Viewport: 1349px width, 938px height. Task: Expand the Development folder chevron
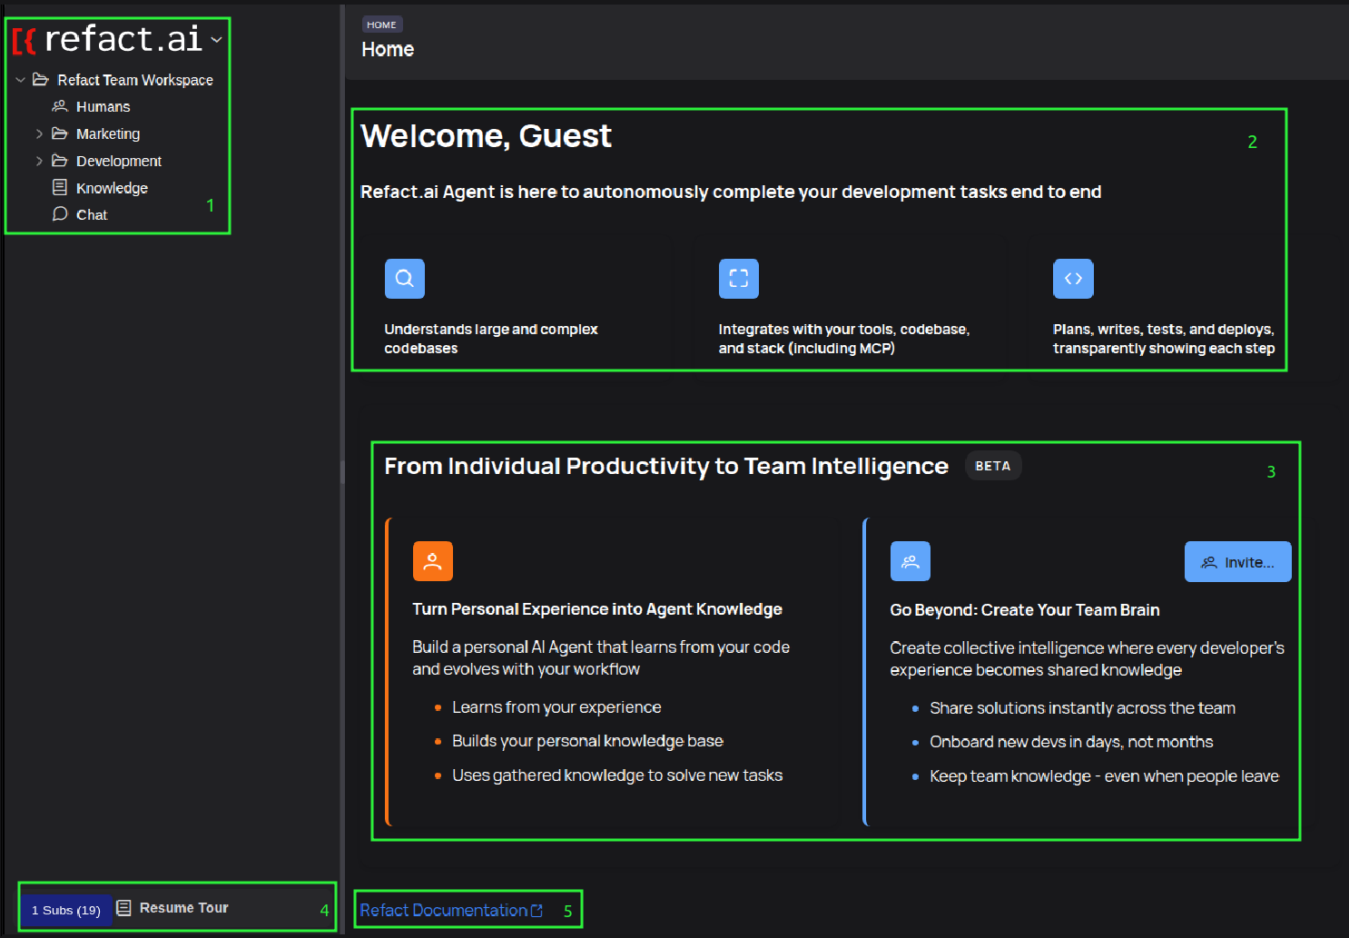click(x=39, y=161)
